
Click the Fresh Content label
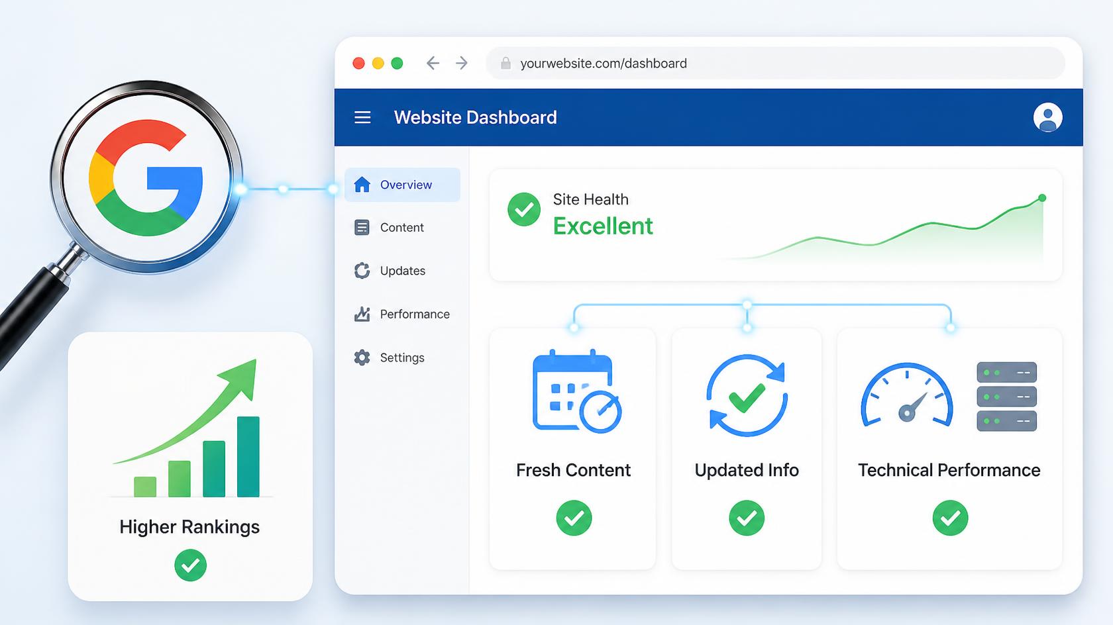(x=573, y=470)
